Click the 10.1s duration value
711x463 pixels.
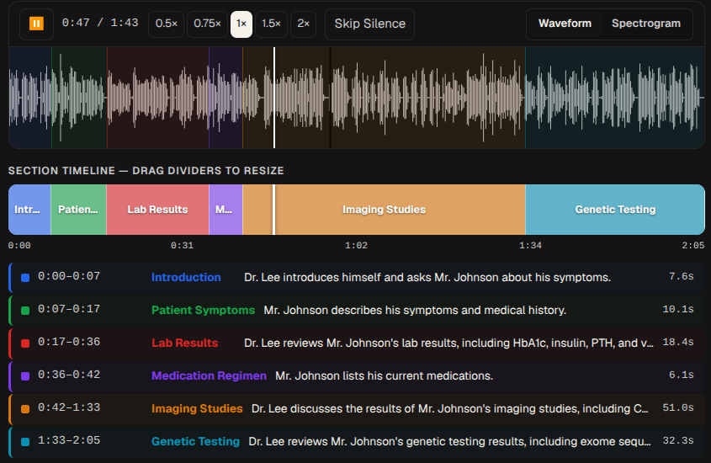(x=678, y=309)
